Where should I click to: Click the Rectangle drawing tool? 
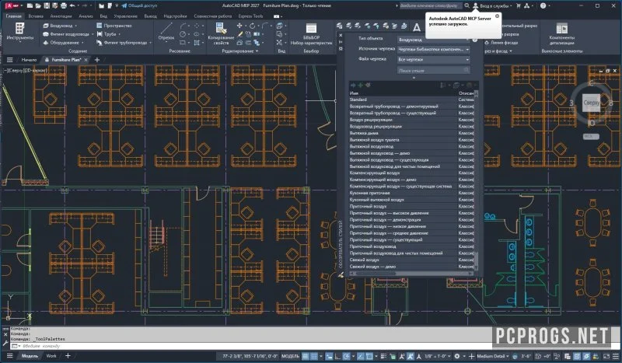(x=183, y=43)
